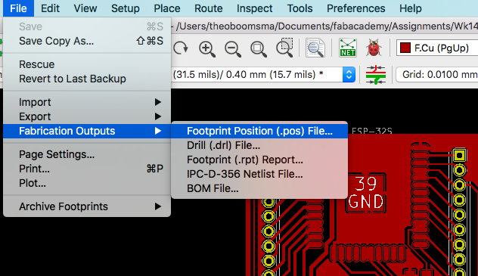
Task: Open the NET netlist icon
Action: (x=348, y=48)
